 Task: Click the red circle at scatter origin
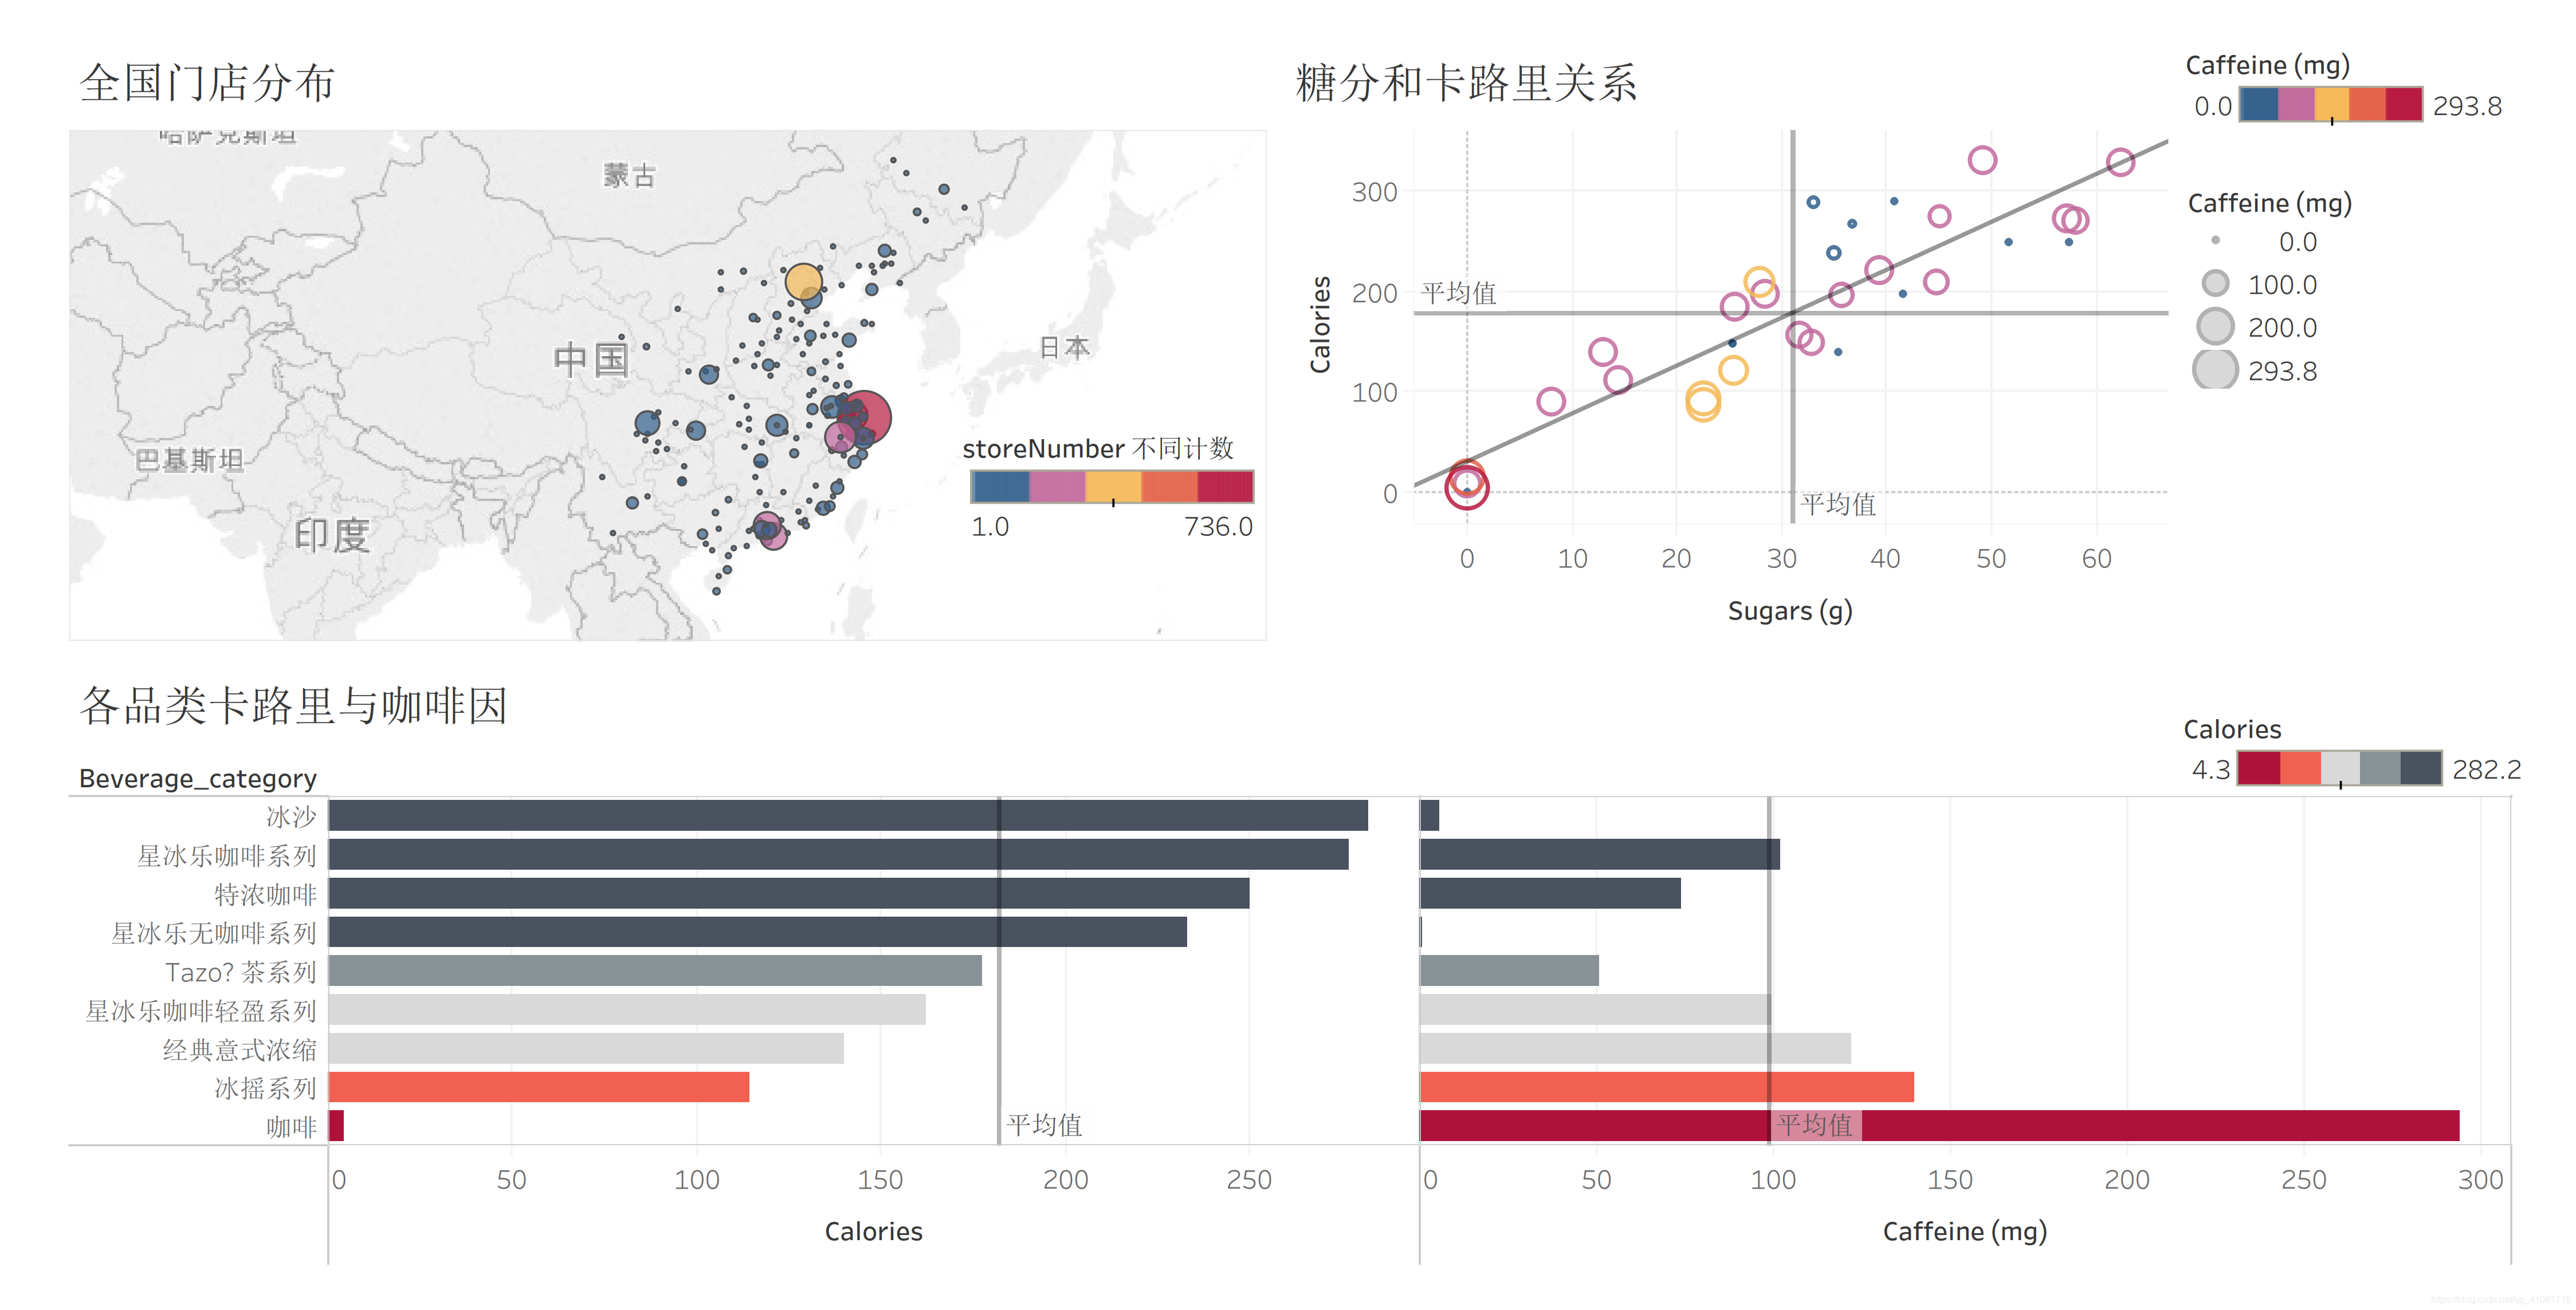pos(1466,488)
